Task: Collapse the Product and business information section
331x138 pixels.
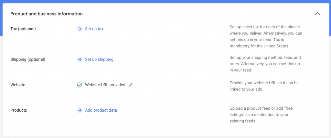Action: coord(317,14)
